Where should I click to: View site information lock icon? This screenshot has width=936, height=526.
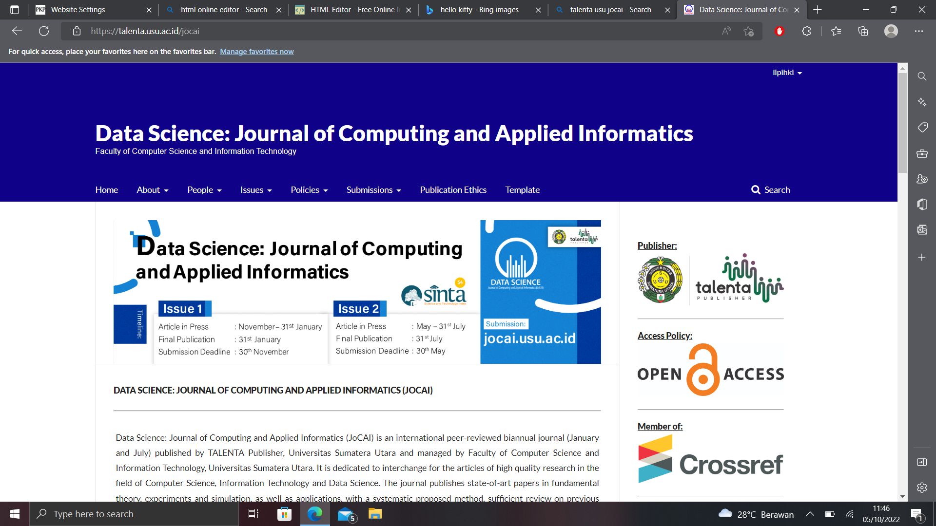[77, 31]
